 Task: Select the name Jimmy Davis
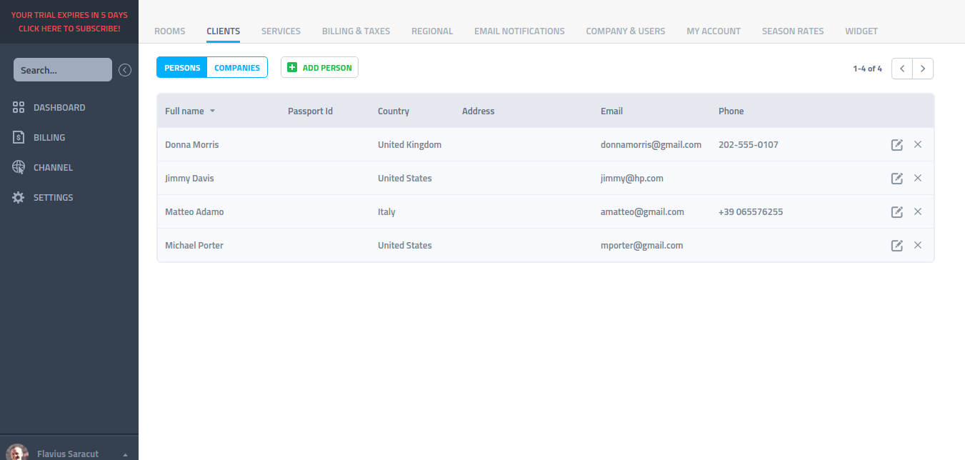point(189,179)
